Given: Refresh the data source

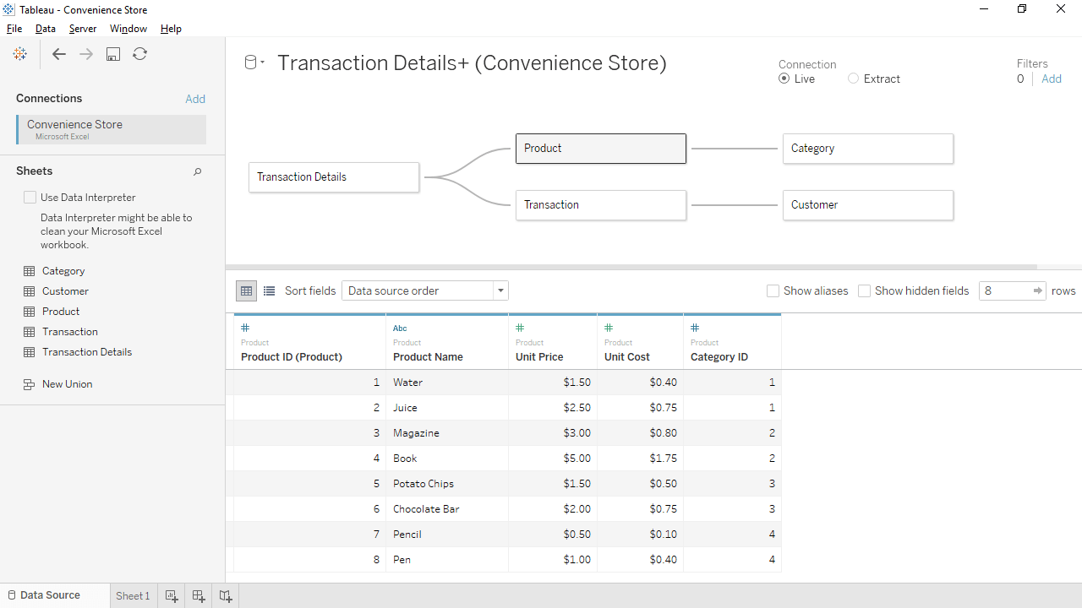Looking at the screenshot, I should 140,54.
